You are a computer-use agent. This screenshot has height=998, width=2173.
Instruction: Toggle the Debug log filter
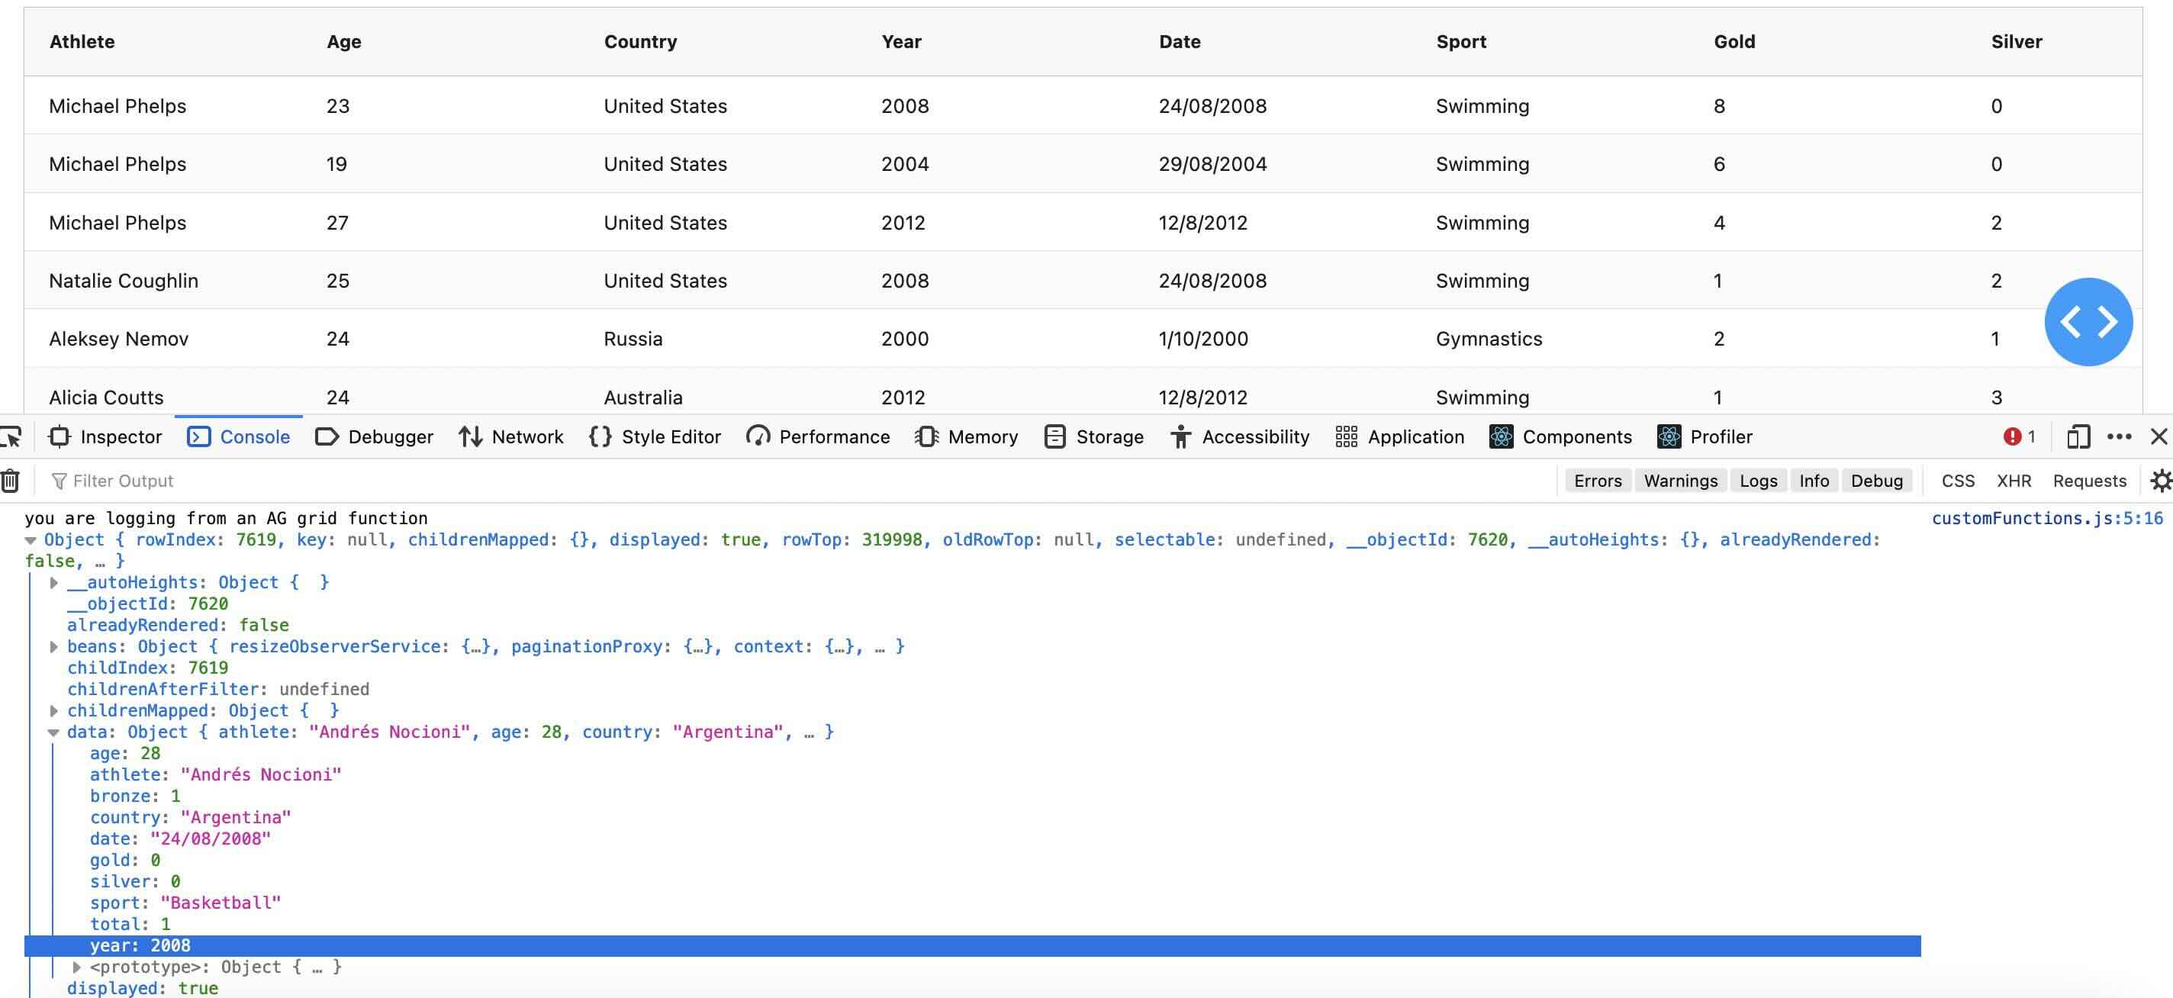click(1877, 480)
